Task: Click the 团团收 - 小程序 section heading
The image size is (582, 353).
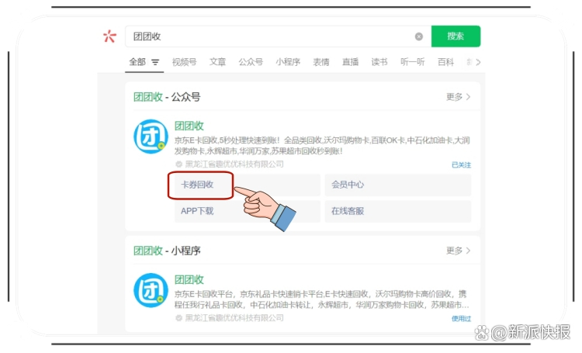Action: tap(167, 251)
